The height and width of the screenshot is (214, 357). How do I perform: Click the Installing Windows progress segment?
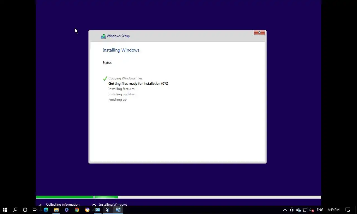coord(208,197)
